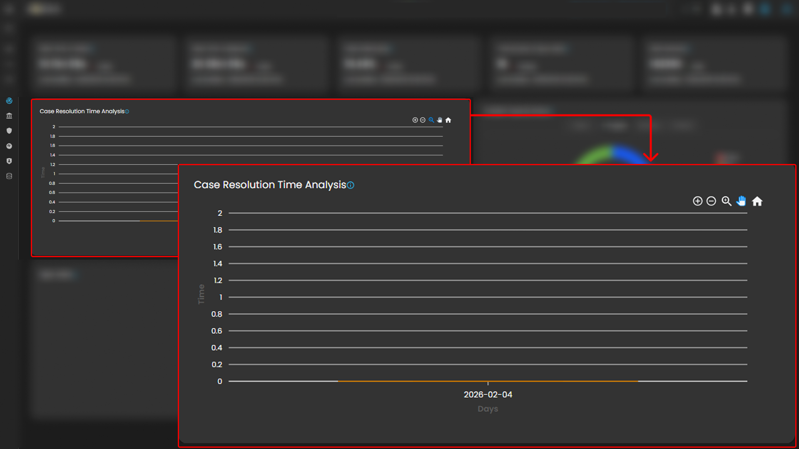Click info icon beside small chart title
The width and height of the screenshot is (799, 449).
[127, 112]
